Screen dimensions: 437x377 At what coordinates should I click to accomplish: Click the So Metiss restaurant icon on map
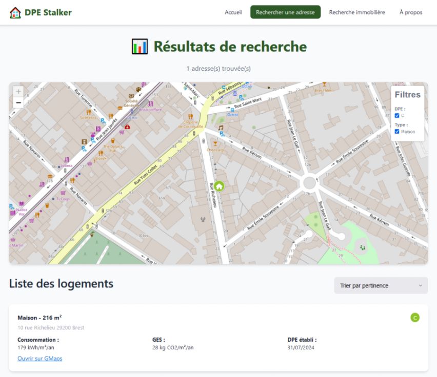point(89,112)
